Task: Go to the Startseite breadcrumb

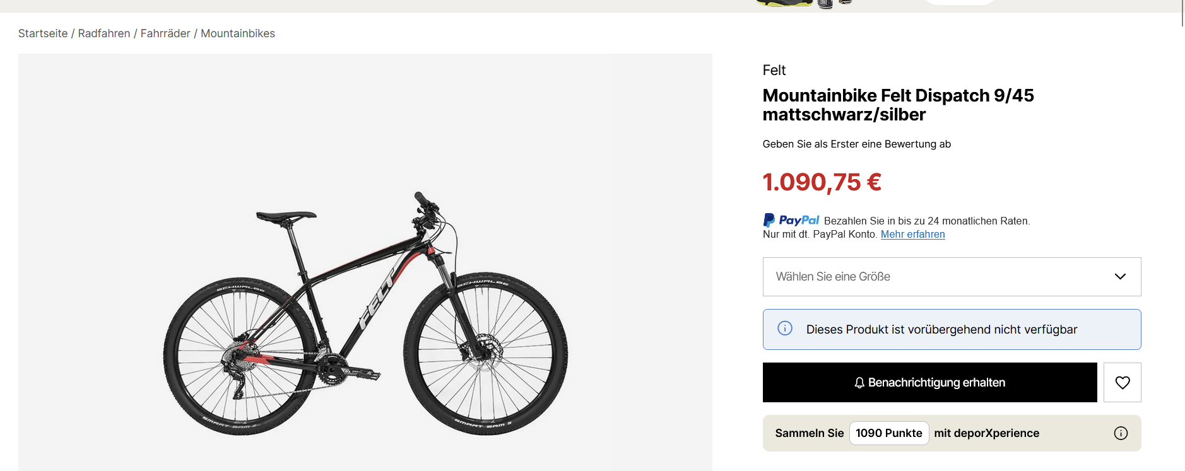Action: pyautogui.click(x=43, y=33)
